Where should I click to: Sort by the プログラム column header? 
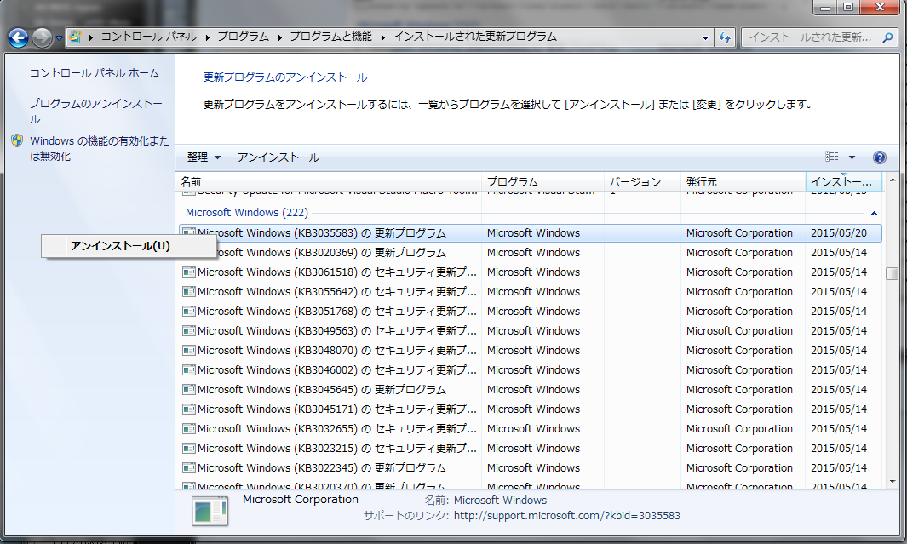[542, 182]
